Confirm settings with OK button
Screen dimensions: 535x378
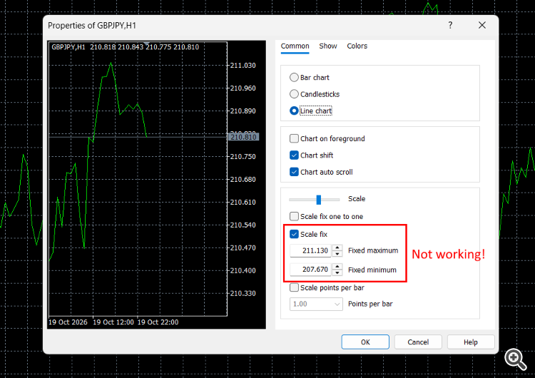tap(365, 342)
